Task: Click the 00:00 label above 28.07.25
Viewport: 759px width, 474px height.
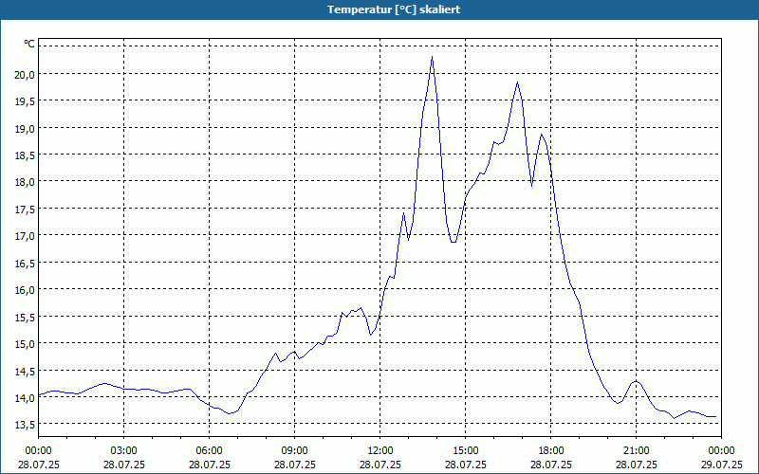Action: pyautogui.click(x=38, y=451)
